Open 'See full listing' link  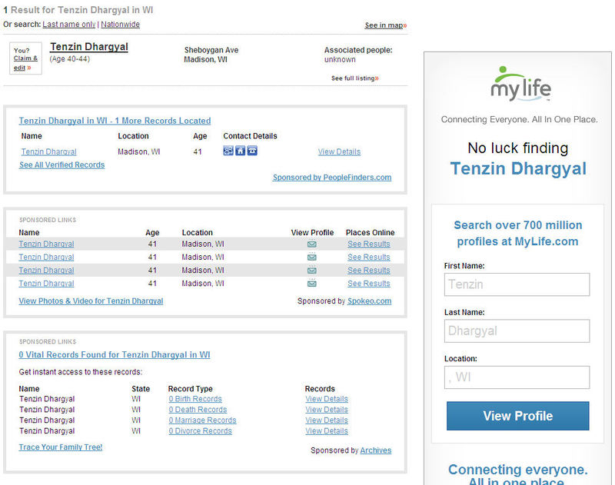tap(355, 78)
